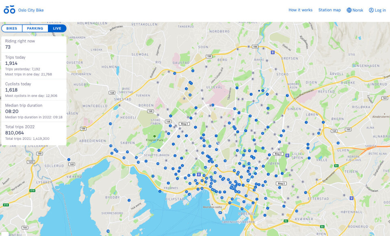Viewport: 390px width, 236px height.
Task: Select the green Frogner Park marker
Action: [x=154, y=137]
